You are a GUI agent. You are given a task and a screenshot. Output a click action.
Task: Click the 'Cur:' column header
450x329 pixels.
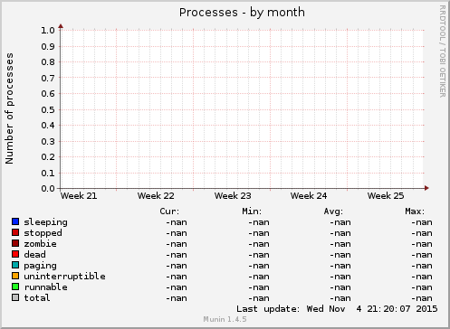169,211
